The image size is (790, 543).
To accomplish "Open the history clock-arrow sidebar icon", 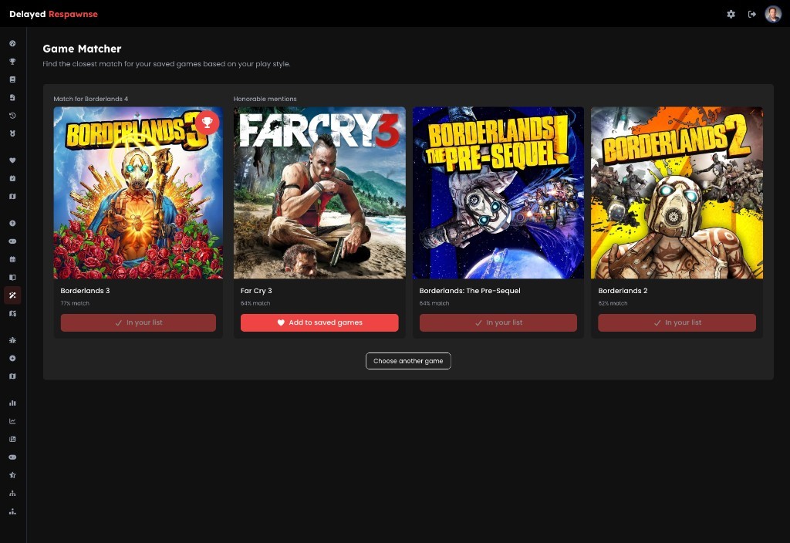I will (12, 116).
